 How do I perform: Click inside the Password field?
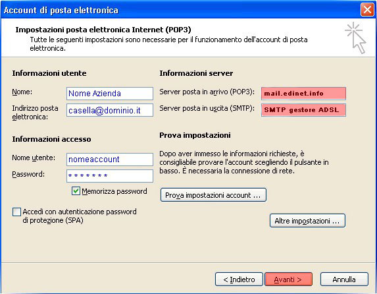(110, 176)
